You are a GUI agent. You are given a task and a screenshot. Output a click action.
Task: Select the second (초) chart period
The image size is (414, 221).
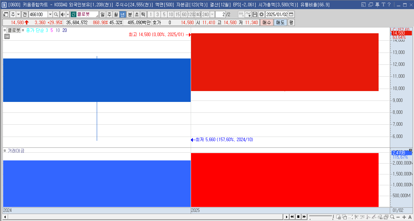[137, 14]
